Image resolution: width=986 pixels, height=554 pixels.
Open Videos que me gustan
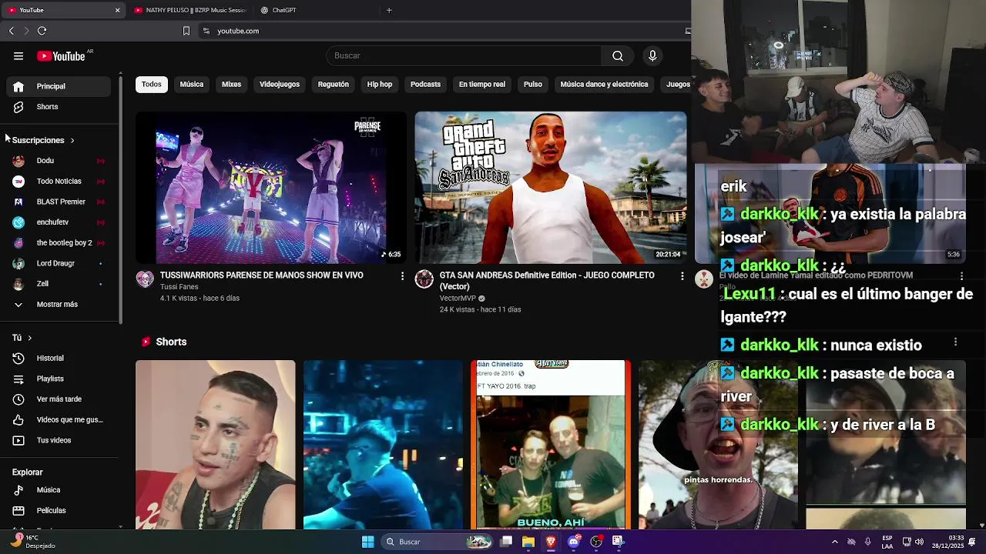pyautogui.click(x=60, y=419)
